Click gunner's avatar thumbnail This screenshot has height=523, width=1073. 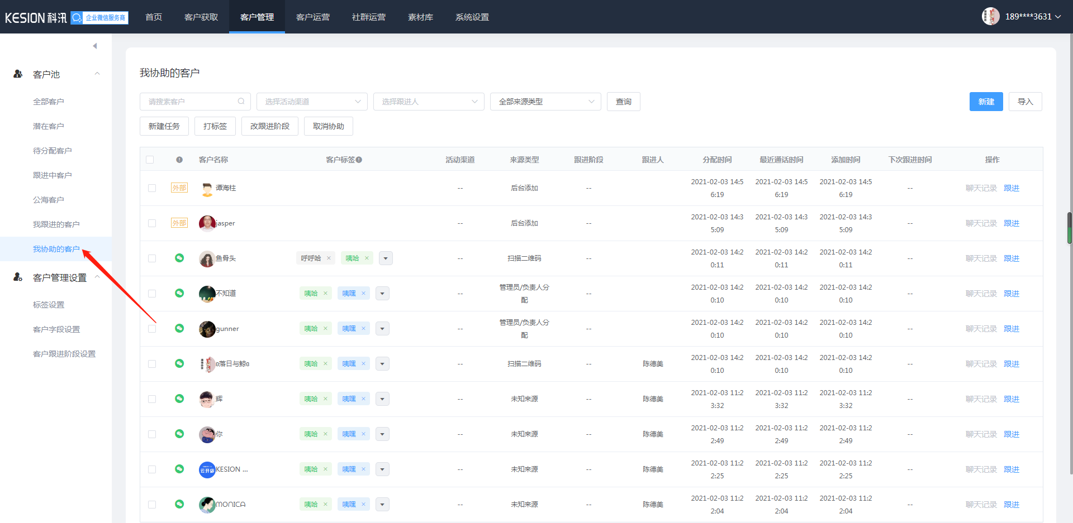[x=207, y=329]
